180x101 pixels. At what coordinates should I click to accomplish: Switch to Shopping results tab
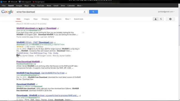(45, 19)
